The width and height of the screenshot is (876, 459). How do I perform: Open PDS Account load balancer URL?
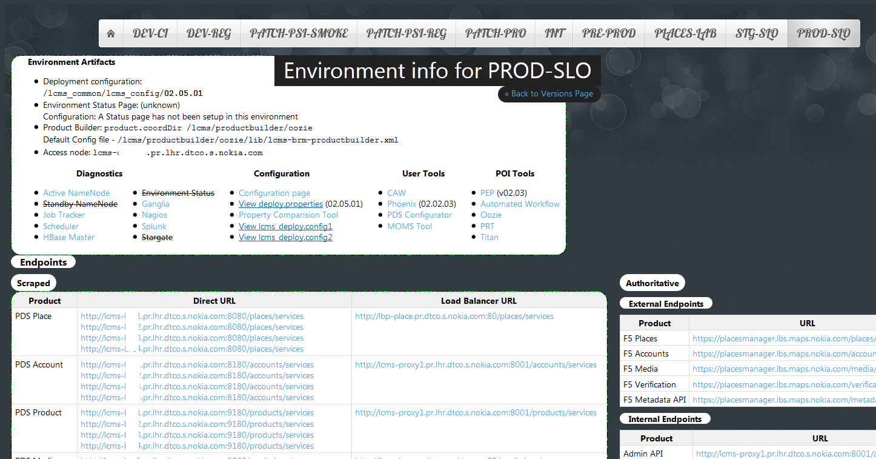point(476,364)
